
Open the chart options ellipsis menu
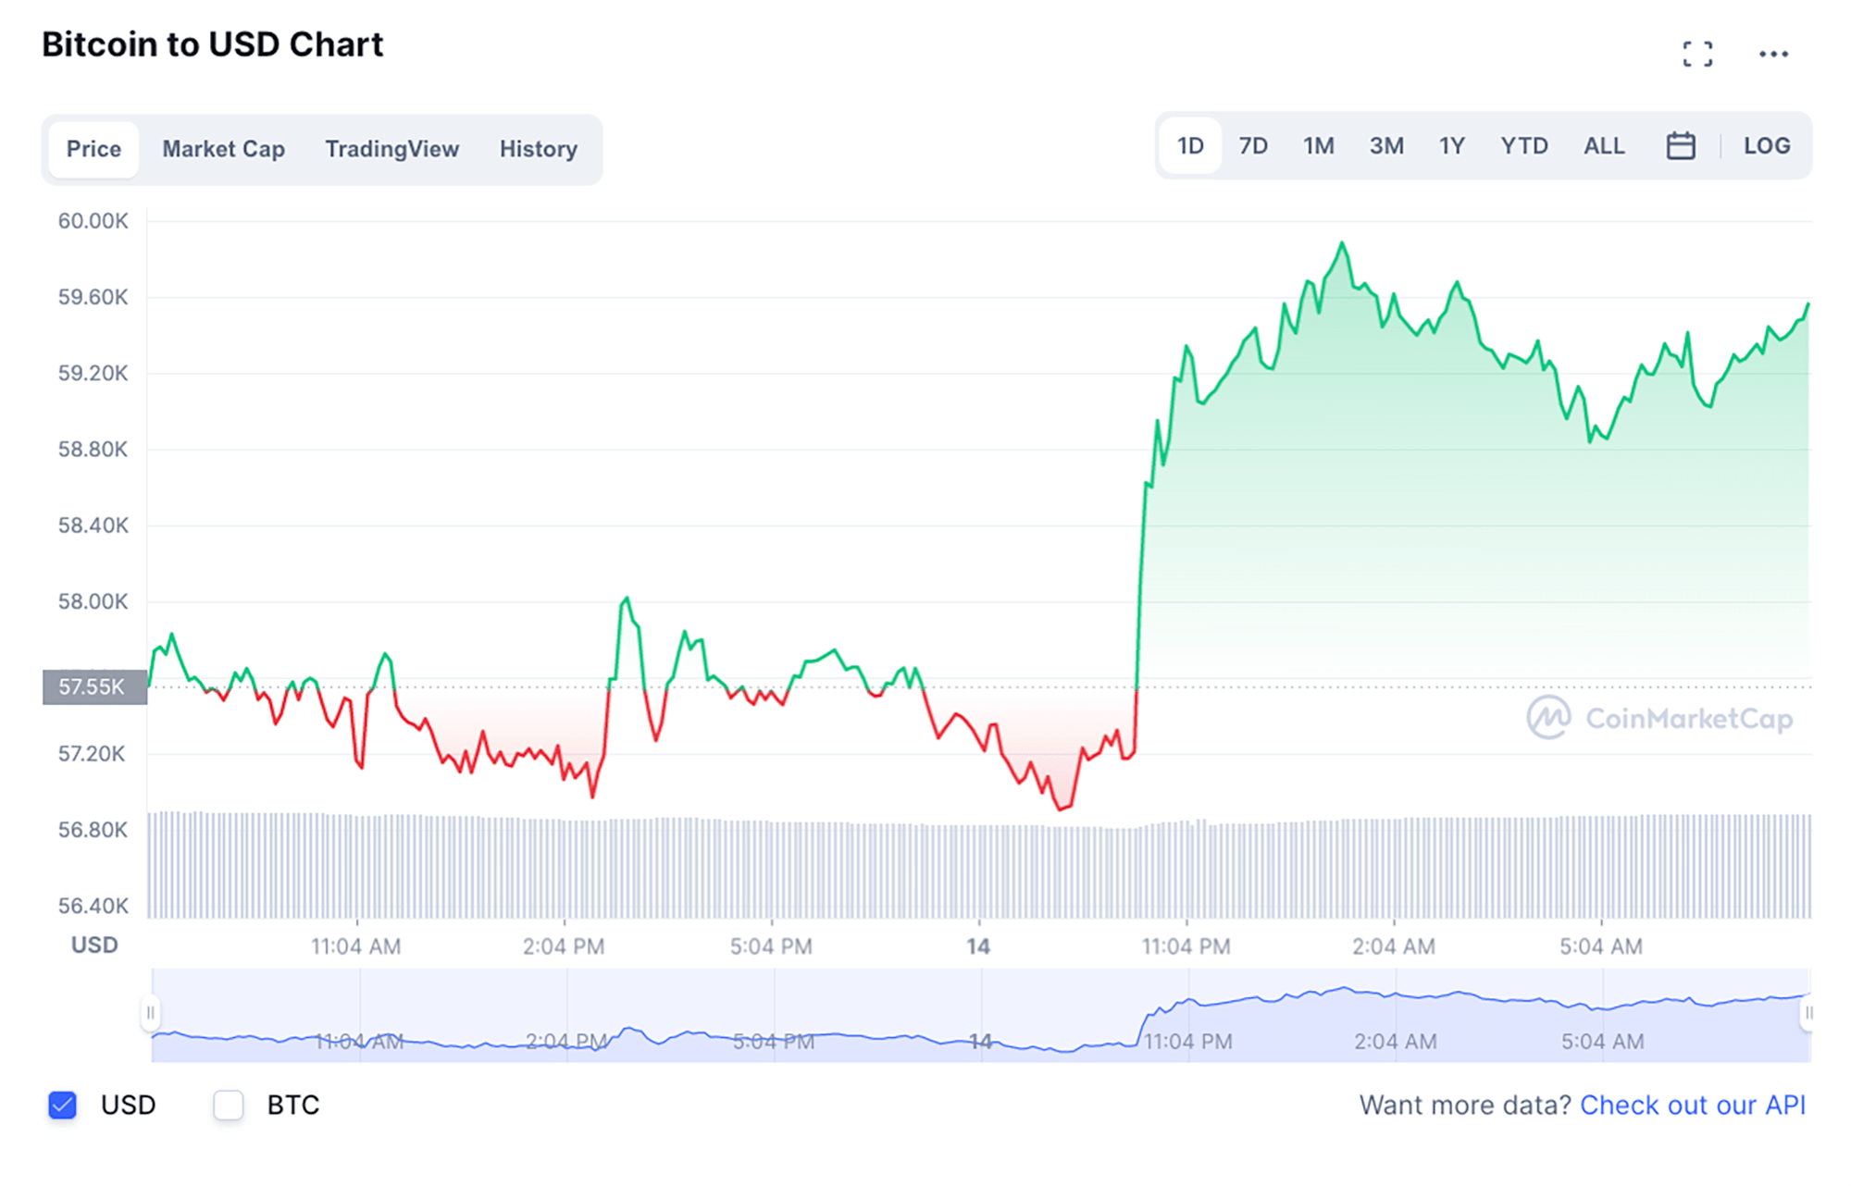(x=1773, y=53)
